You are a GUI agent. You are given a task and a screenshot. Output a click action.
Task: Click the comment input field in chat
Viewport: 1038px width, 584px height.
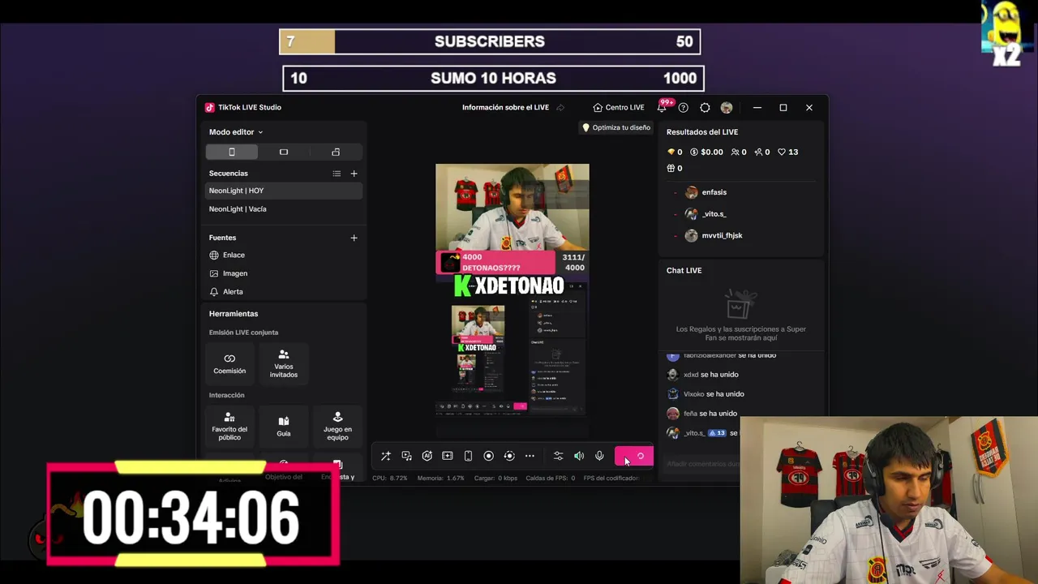pos(702,464)
